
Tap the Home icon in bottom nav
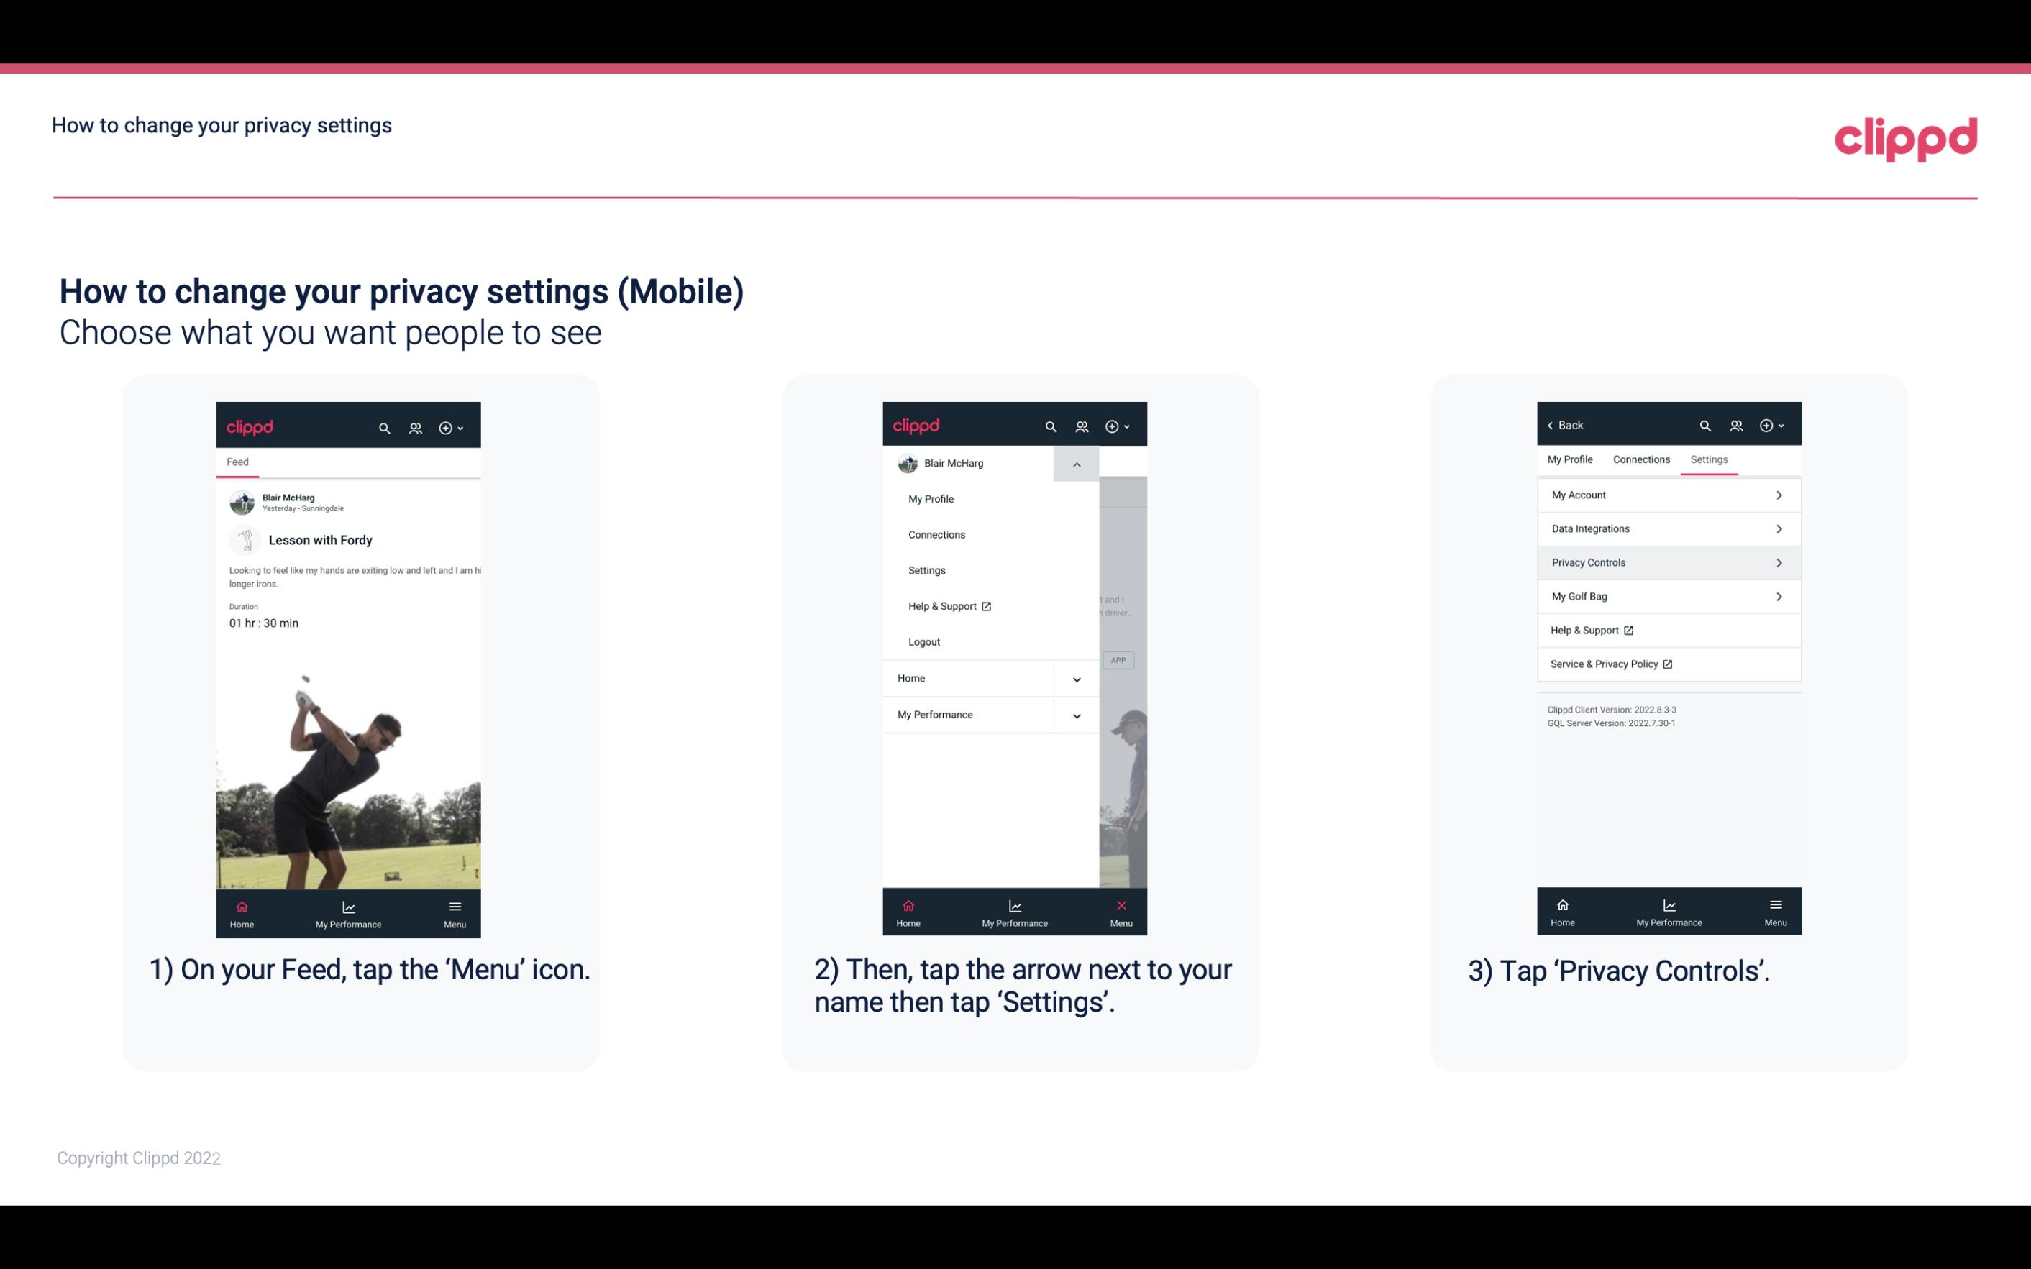pyautogui.click(x=241, y=908)
